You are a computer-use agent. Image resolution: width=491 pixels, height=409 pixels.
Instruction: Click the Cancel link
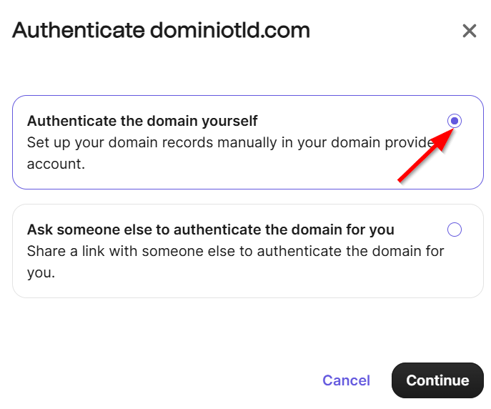pyautogui.click(x=346, y=380)
